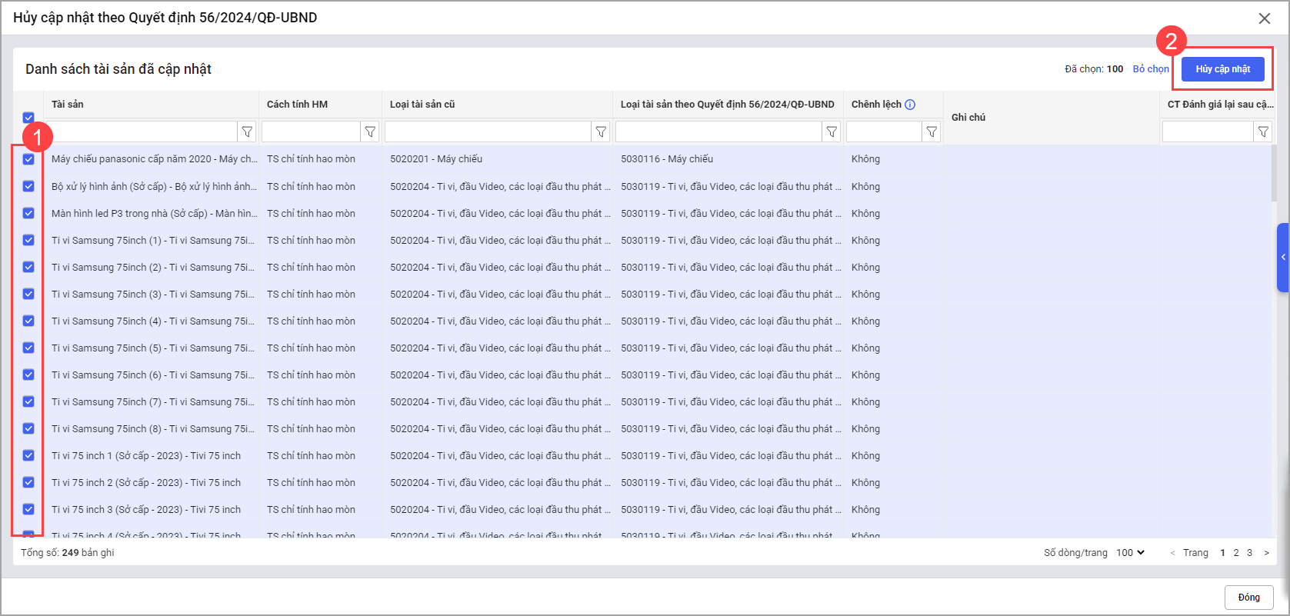
Task: Open filter for Loại tài sản theo Quyết định column
Action: [832, 132]
